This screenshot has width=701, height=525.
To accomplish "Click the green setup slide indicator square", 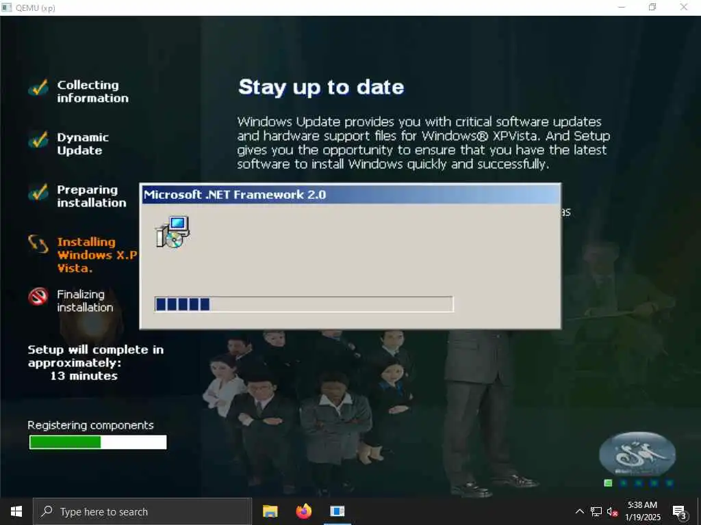I will (608, 483).
